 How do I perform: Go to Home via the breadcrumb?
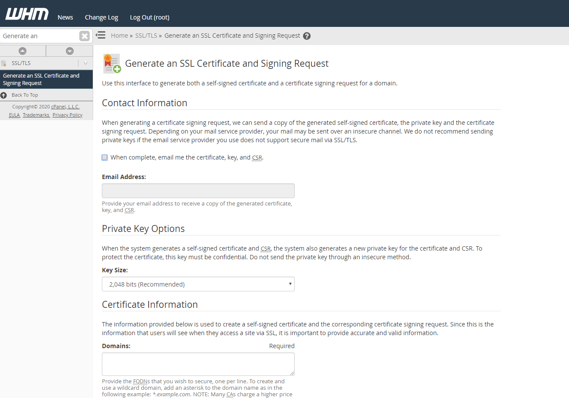119,35
